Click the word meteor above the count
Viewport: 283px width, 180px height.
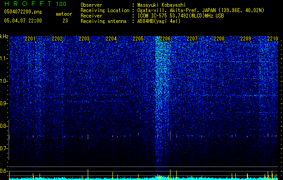click(64, 14)
